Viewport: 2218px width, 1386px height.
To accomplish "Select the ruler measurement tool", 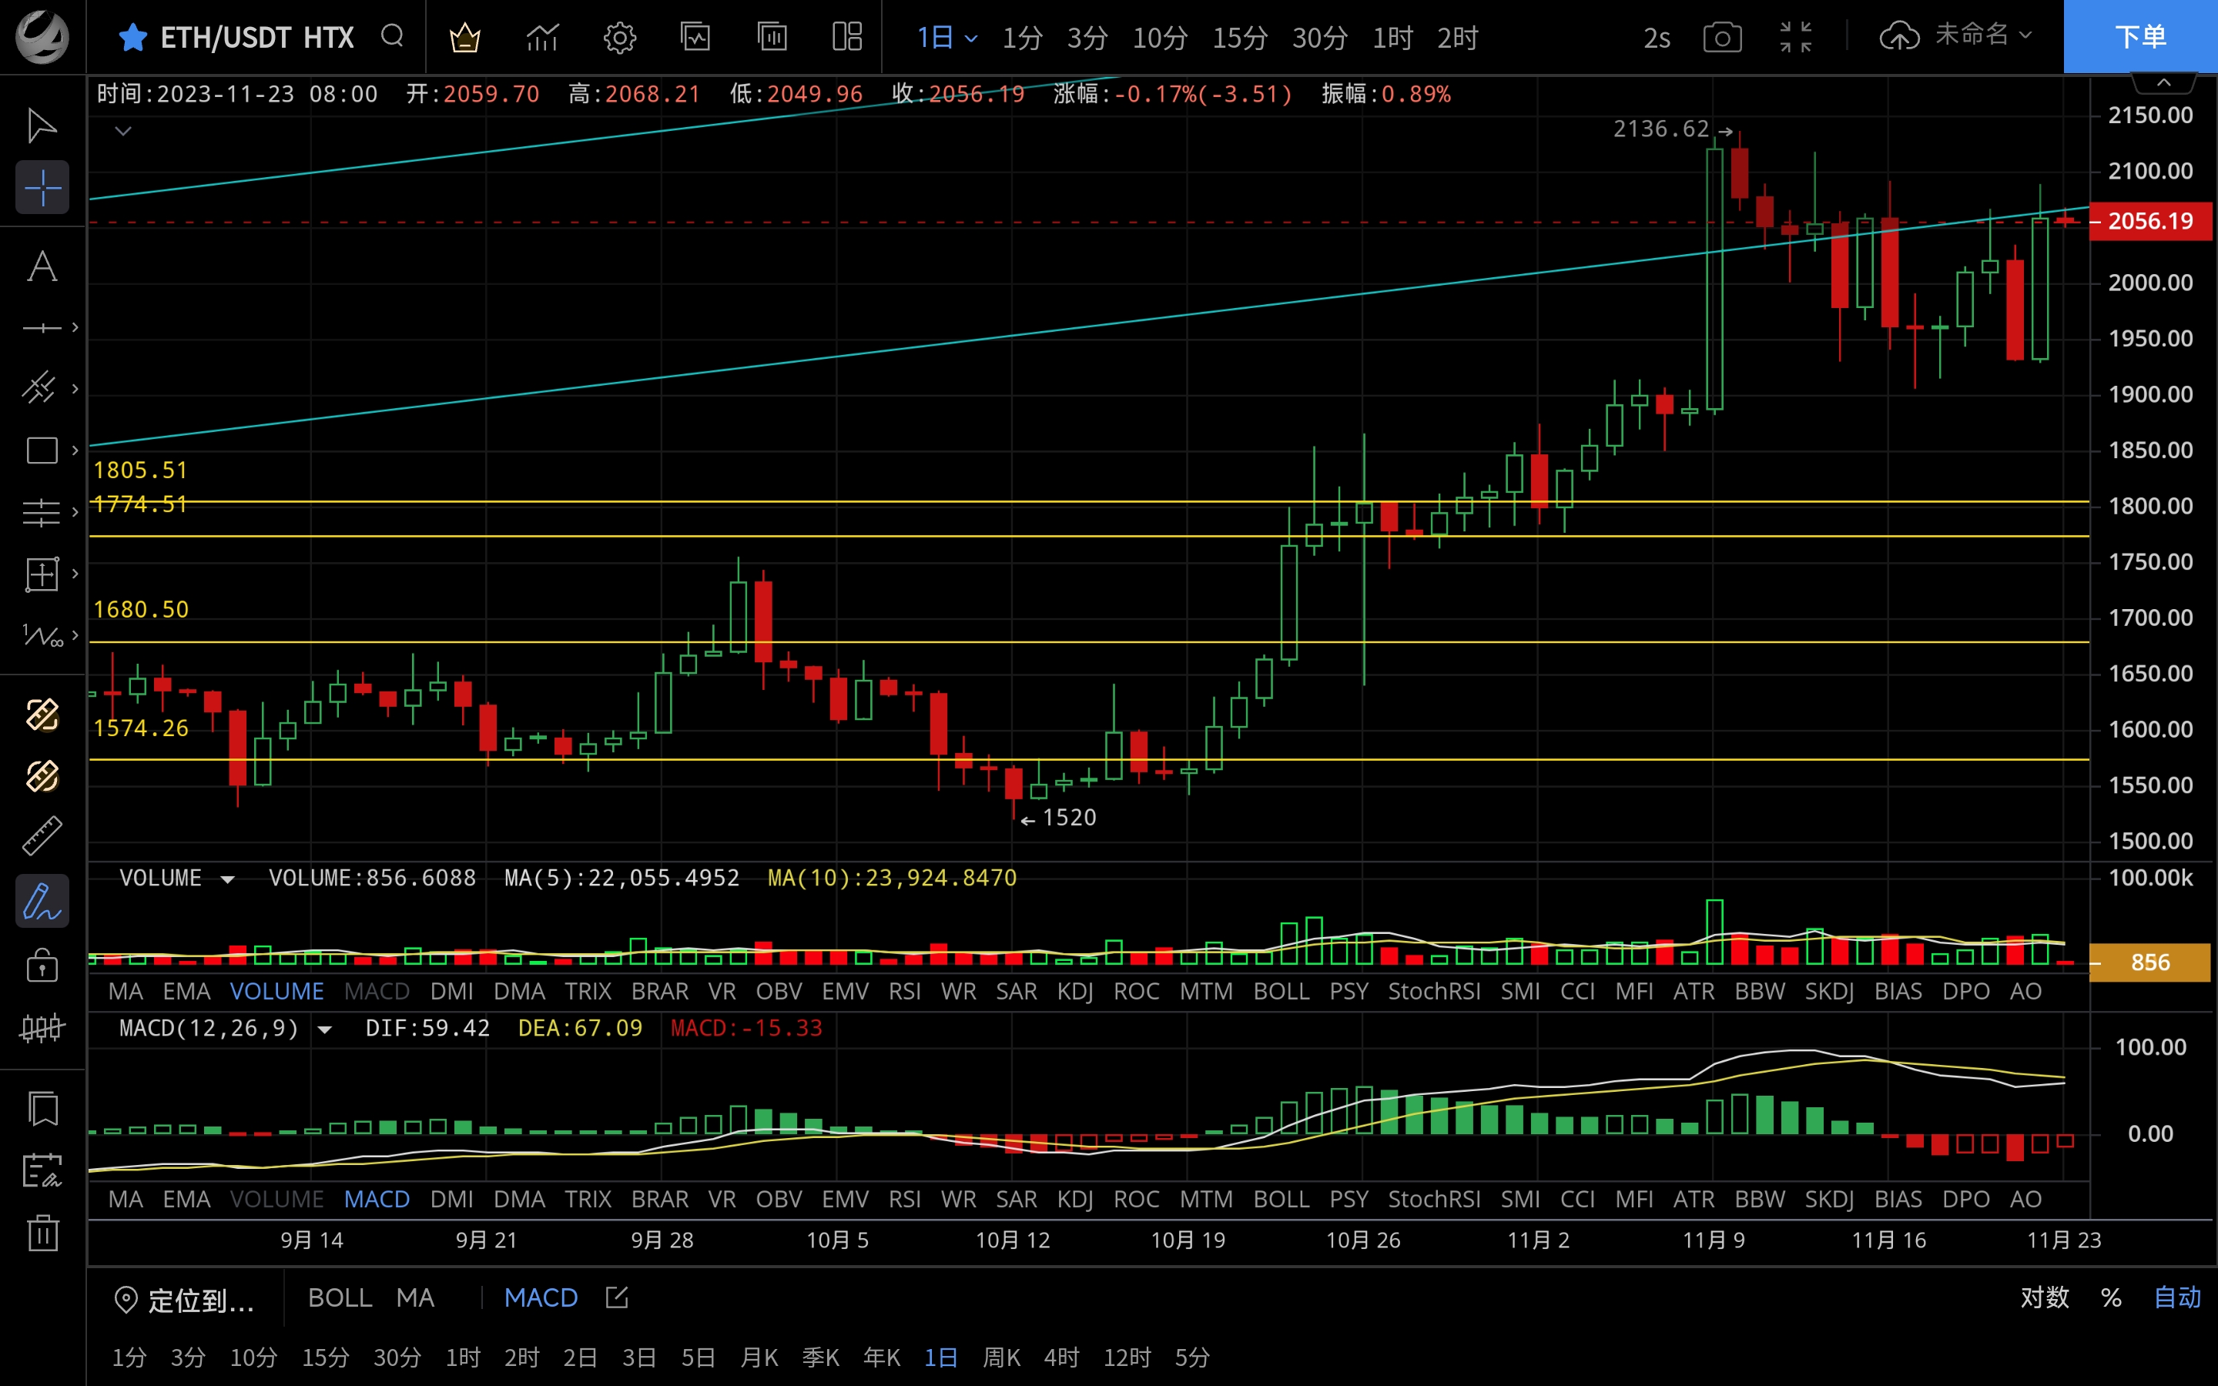I will click(x=42, y=836).
